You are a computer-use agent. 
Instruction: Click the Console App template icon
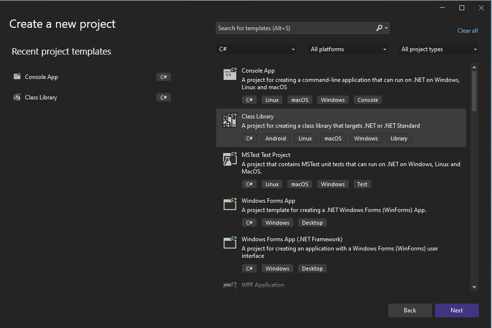pyautogui.click(x=230, y=74)
